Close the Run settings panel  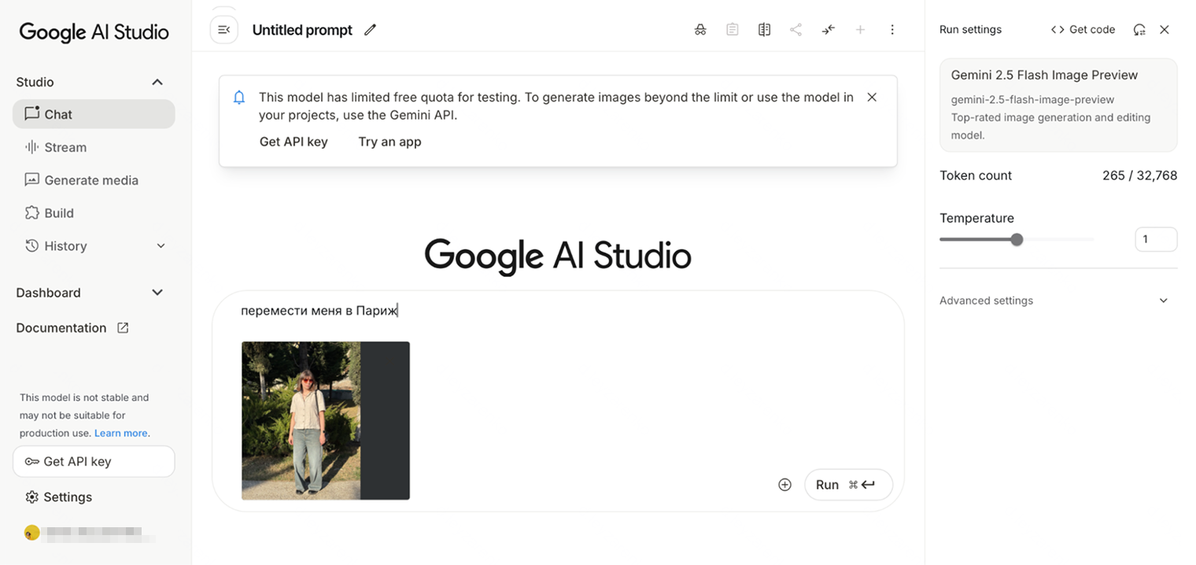tap(1165, 30)
